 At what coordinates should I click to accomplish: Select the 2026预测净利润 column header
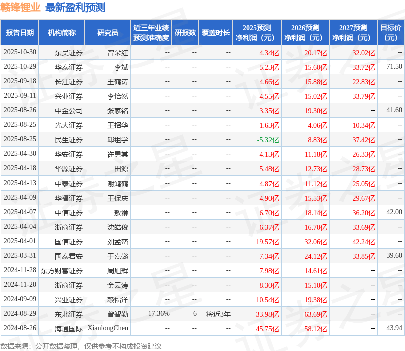(303, 32)
